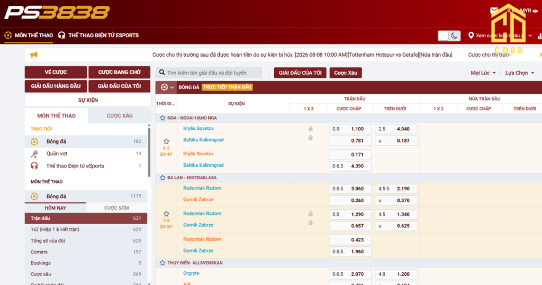542x285 pixels.
Task: Click the Vé Cược button
Action: pos(56,72)
